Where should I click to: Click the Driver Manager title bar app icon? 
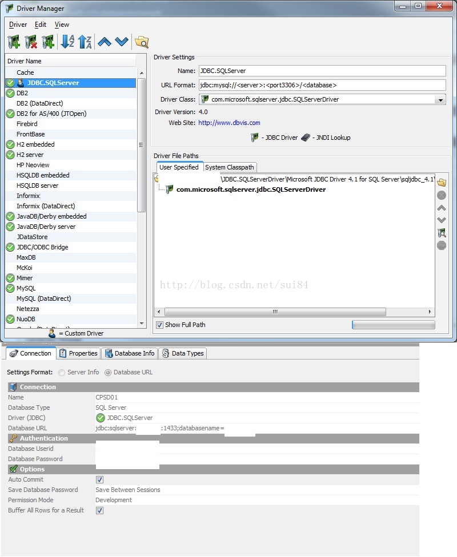point(9,8)
